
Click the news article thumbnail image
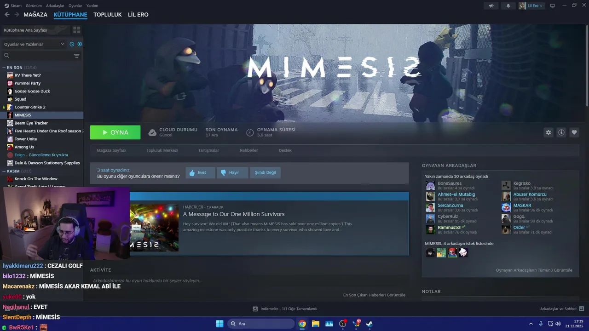click(154, 228)
